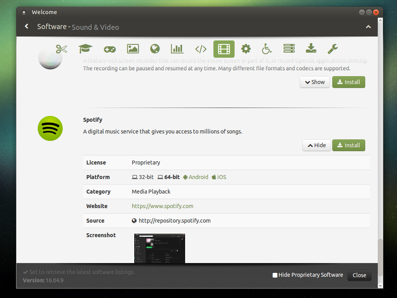397x298 pixels.
Task: Open the Internet category globe icon
Action: click(155, 49)
